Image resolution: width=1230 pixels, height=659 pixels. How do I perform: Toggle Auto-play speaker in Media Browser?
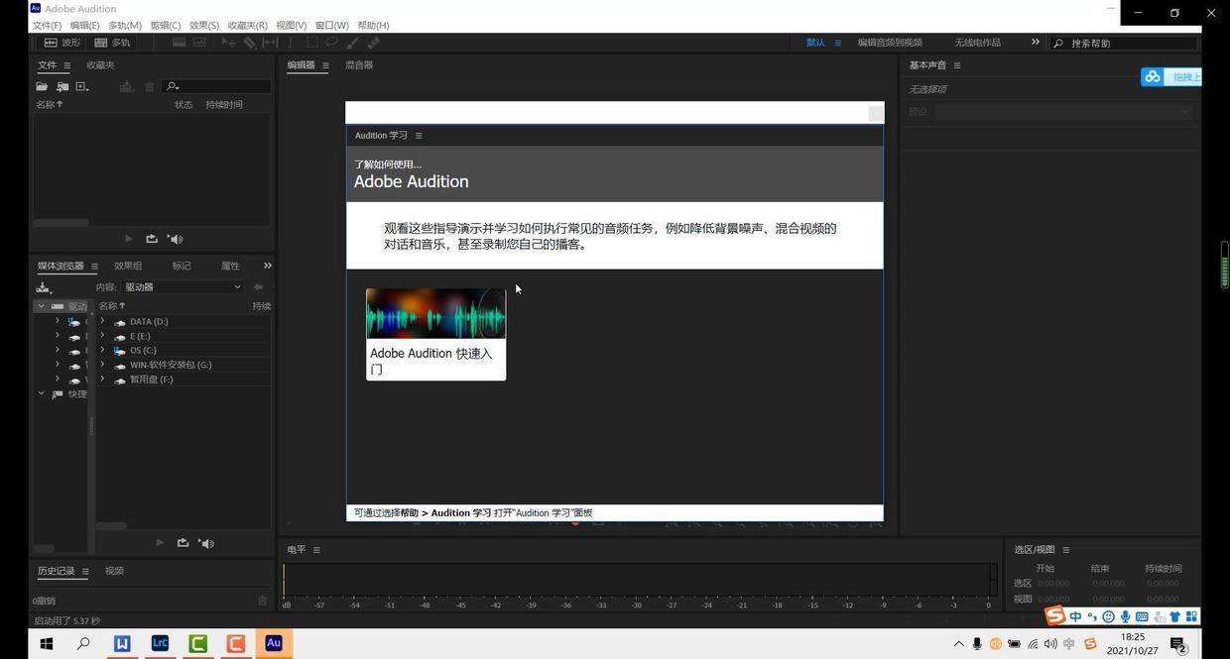tap(206, 543)
